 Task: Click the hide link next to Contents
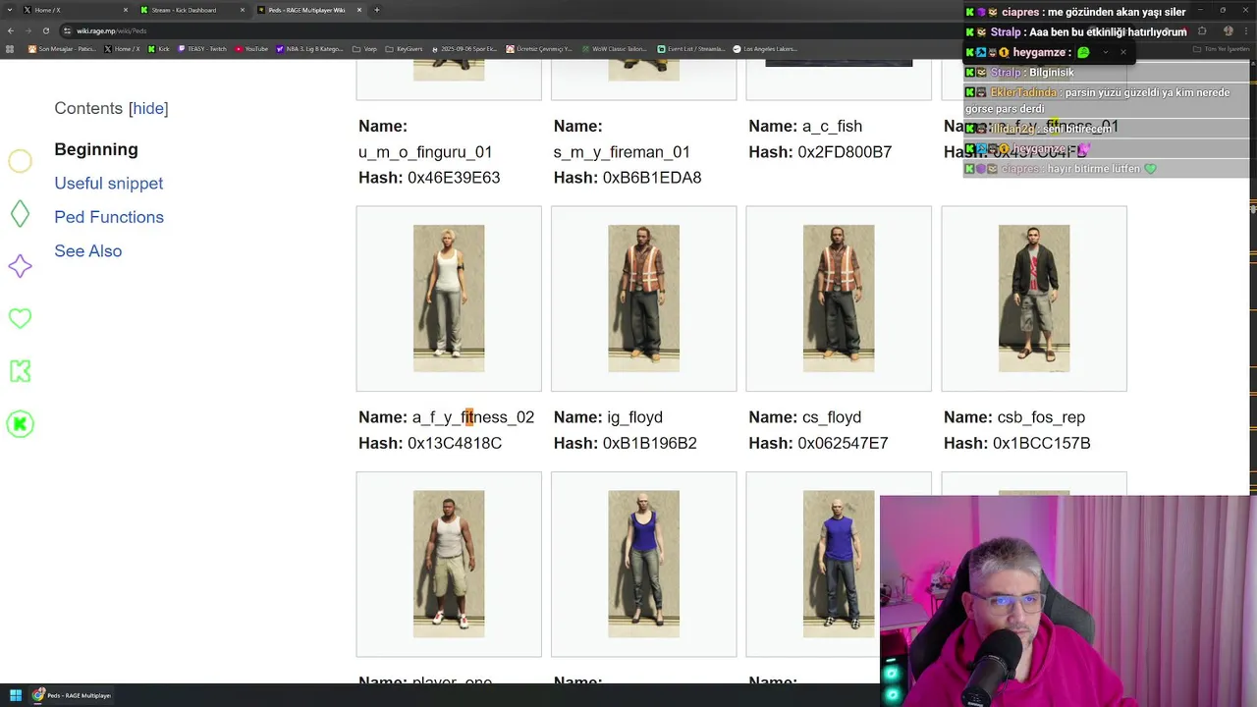pos(148,108)
